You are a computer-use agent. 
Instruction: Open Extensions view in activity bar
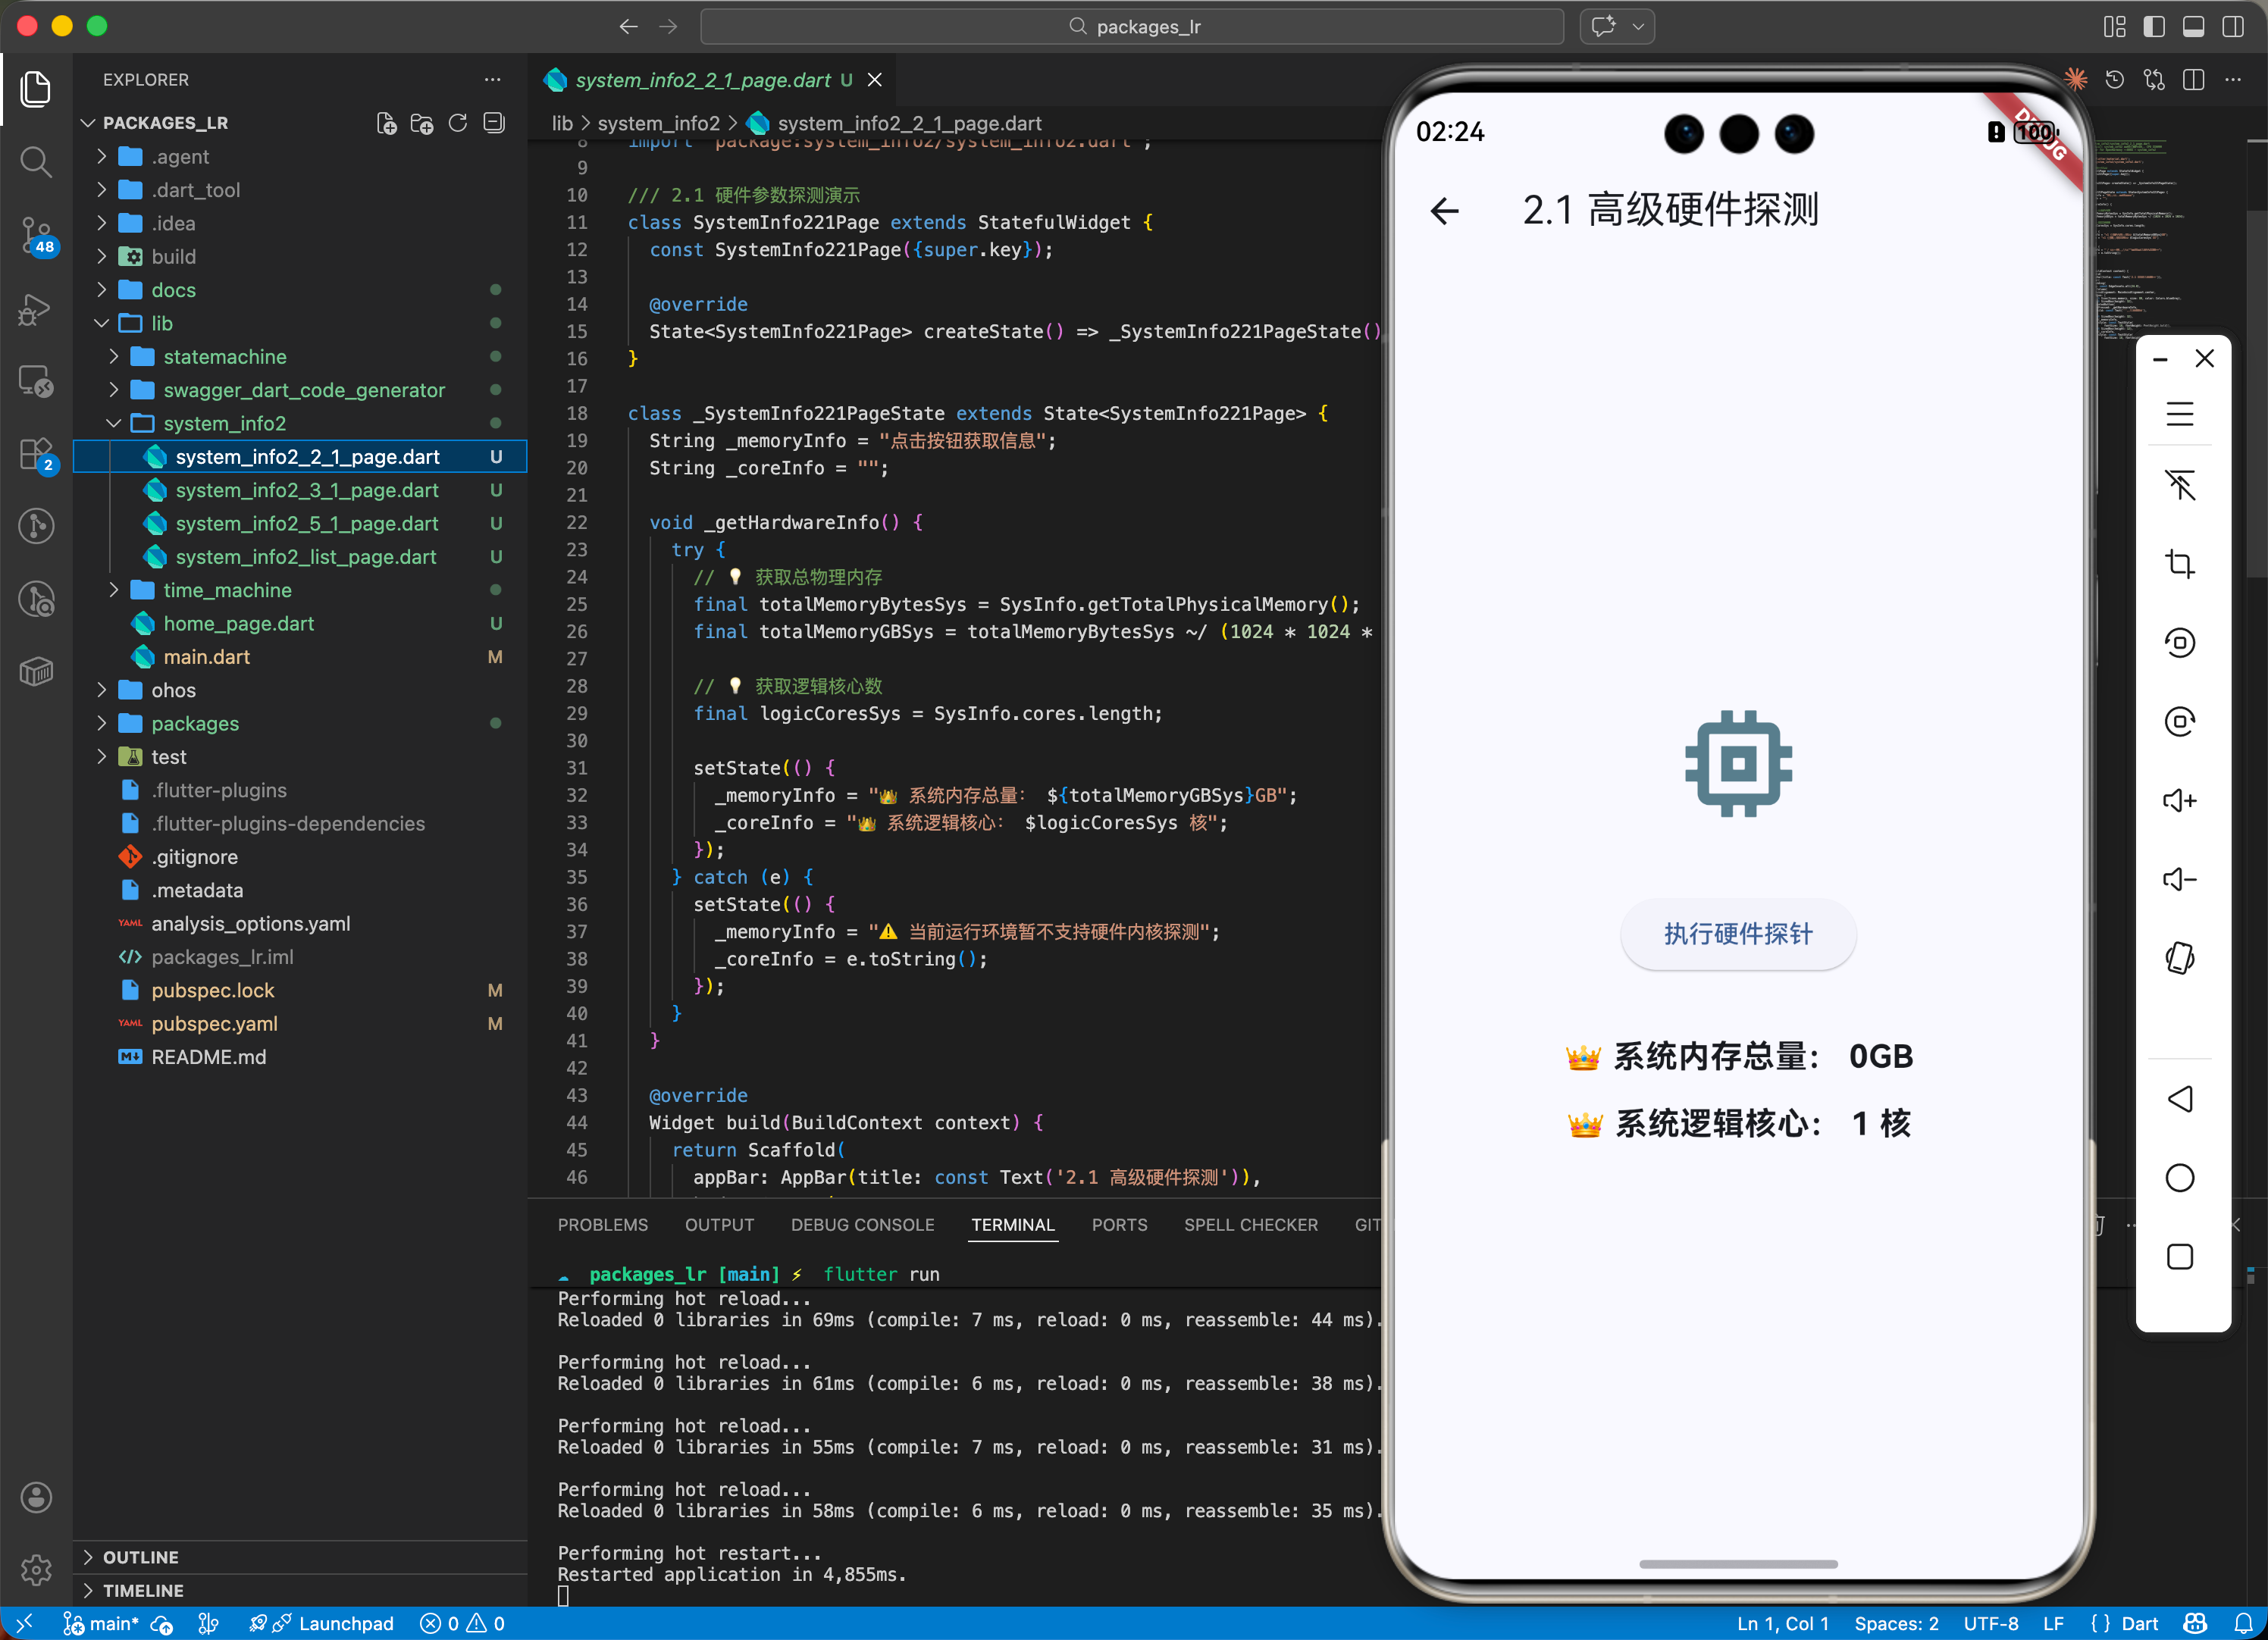point(36,455)
